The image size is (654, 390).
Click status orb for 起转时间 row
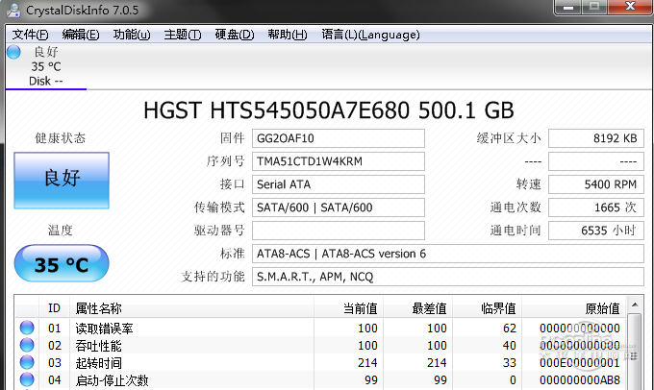27,363
